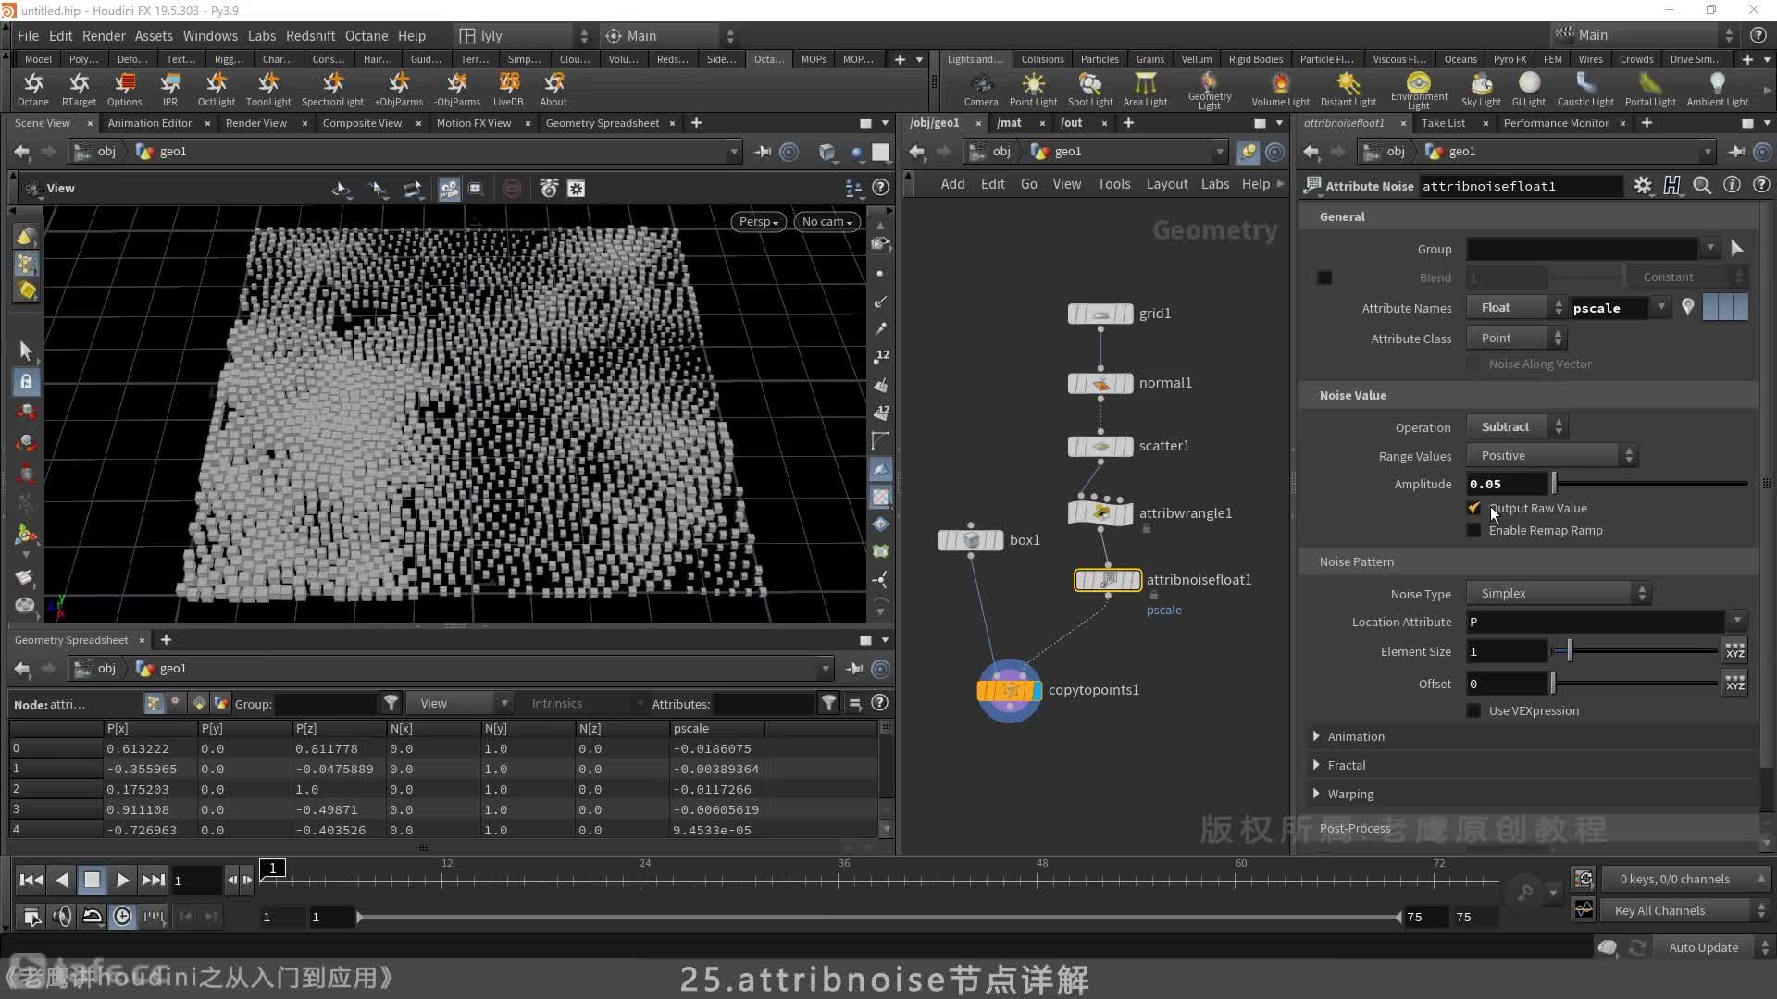Select the copytopoints1 node
The width and height of the screenshot is (1777, 999).
click(1009, 690)
